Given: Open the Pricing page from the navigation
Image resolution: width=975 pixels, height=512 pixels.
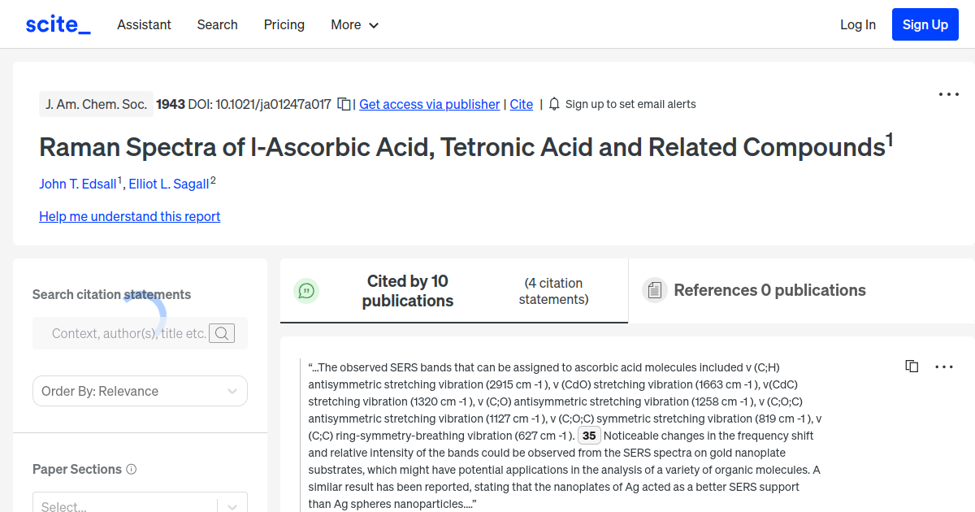Looking at the screenshot, I should point(284,24).
